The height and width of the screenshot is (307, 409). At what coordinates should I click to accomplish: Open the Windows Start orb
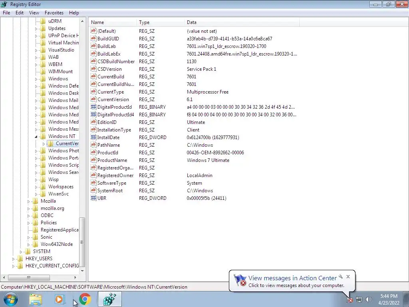click(11, 299)
